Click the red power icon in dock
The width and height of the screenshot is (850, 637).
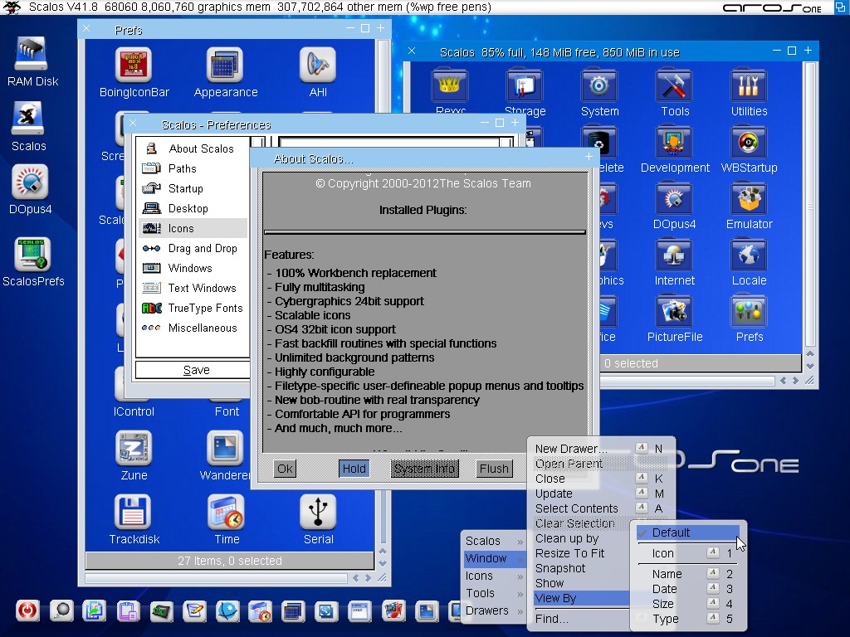tap(27, 611)
